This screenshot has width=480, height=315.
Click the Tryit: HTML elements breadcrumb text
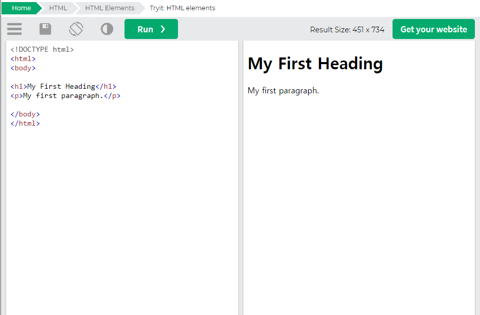click(183, 8)
